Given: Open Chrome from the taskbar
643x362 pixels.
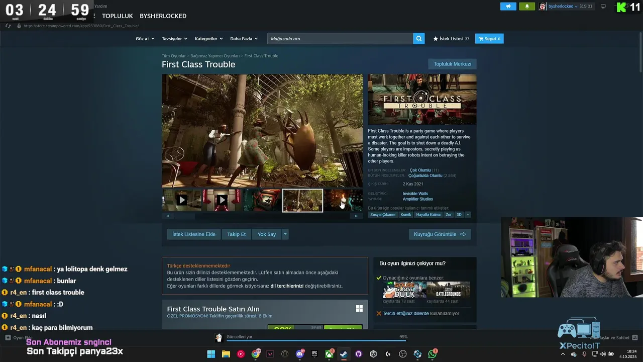Looking at the screenshot, I should (x=256, y=354).
